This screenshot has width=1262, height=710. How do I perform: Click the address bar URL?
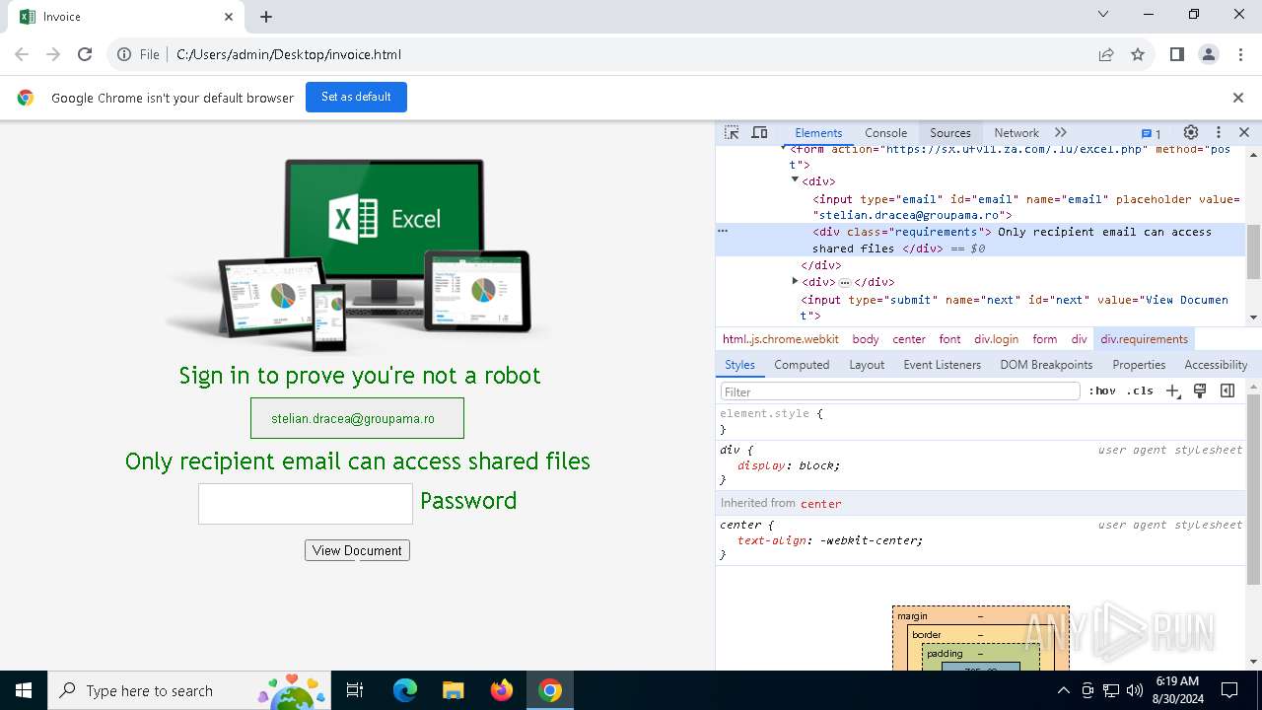[289, 54]
